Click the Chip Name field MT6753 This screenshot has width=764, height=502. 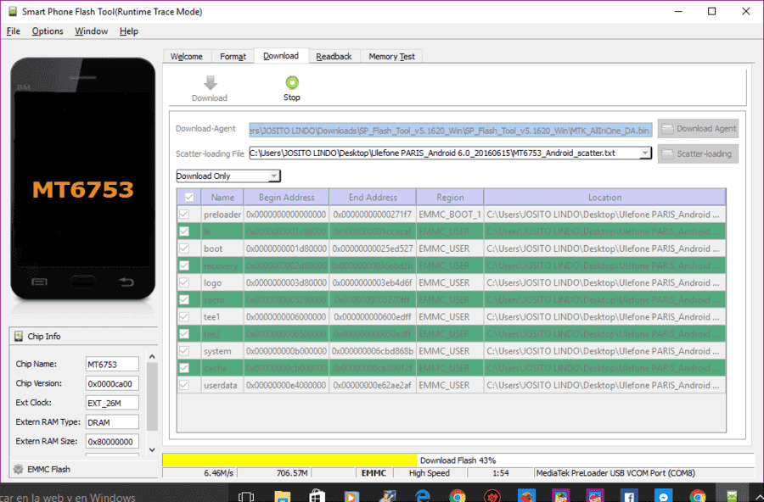tap(112, 365)
